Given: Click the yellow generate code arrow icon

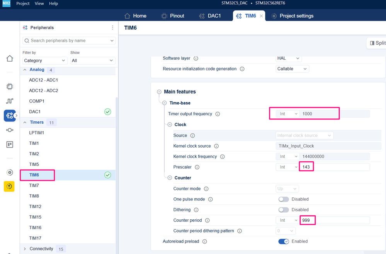Looking at the screenshot, I should (9, 187).
